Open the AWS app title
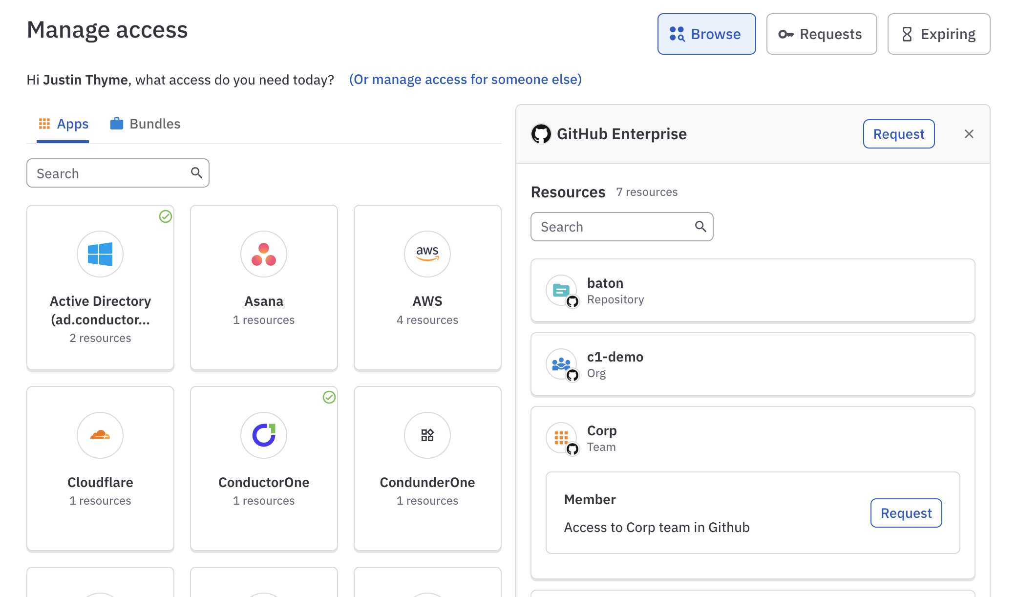 click(x=427, y=301)
